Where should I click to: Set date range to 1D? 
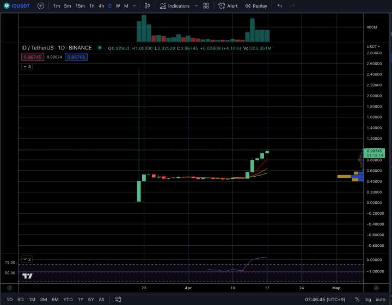click(9, 299)
